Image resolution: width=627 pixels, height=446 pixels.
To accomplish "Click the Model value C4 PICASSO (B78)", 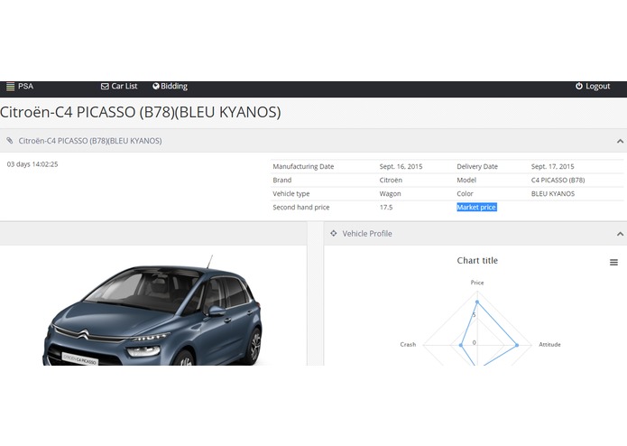I will [x=558, y=180].
